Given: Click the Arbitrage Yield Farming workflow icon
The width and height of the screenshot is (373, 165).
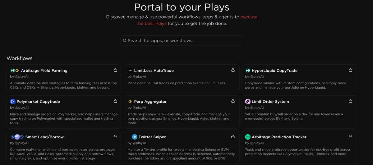Looking at the screenshot, I should [x=15, y=70].
